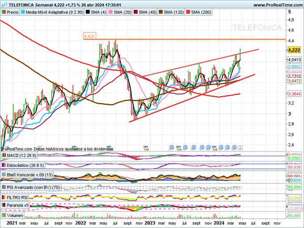
Task: Click the Media Móvil Adaptativa legend label
Action: (x=55, y=12)
